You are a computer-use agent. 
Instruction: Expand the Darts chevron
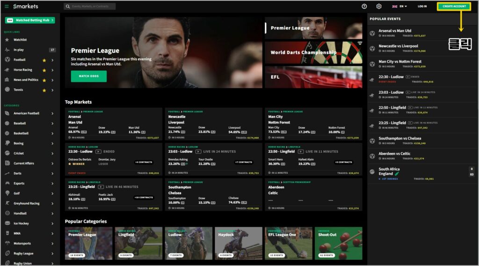coord(52,174)
